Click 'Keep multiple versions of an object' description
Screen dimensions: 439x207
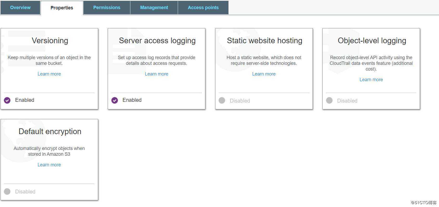pyautogui.click(x=49, y=60)
